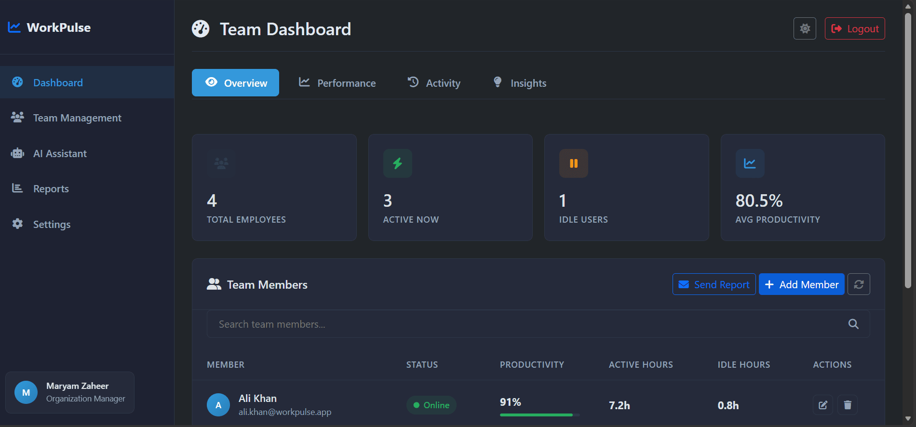Open Dashboard in the sidebar

pos(87,82)
